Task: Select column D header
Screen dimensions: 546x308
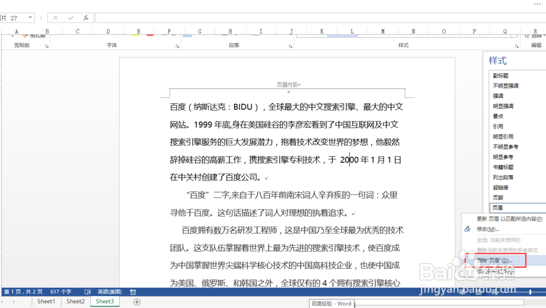Action: pyautogui.click(x=108, y=31)
